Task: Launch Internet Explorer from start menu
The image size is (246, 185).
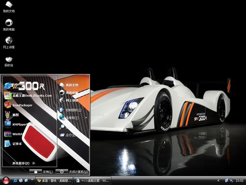Action: coord(14,86)
